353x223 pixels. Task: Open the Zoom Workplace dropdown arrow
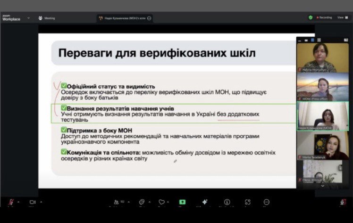tap(29, 18)
